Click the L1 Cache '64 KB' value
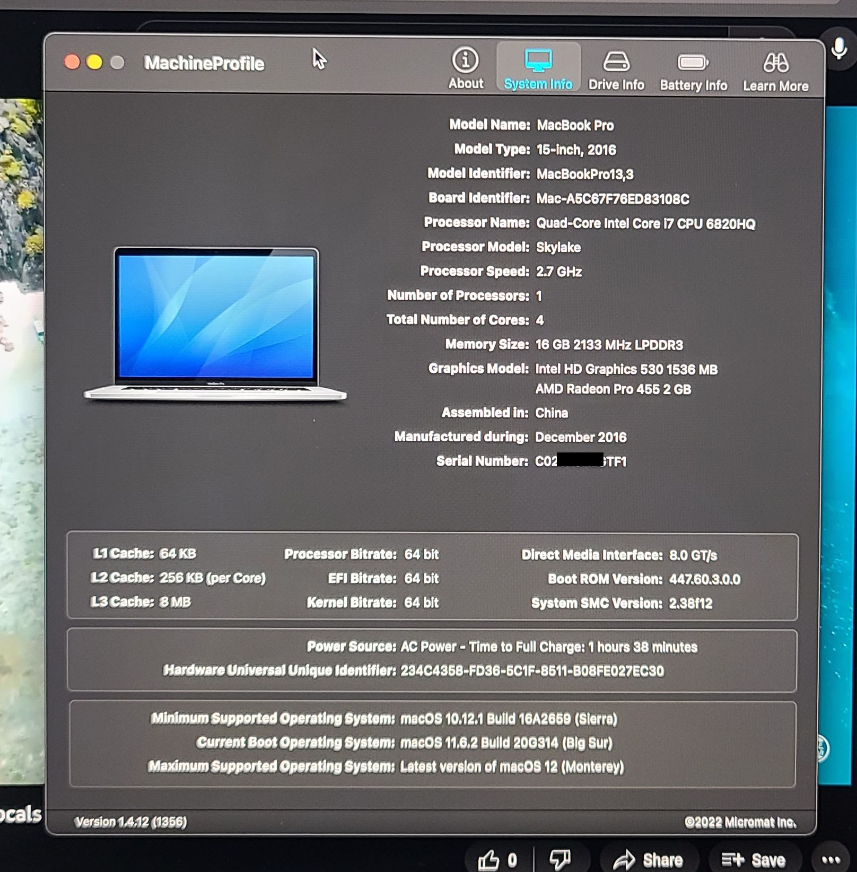 178,554
